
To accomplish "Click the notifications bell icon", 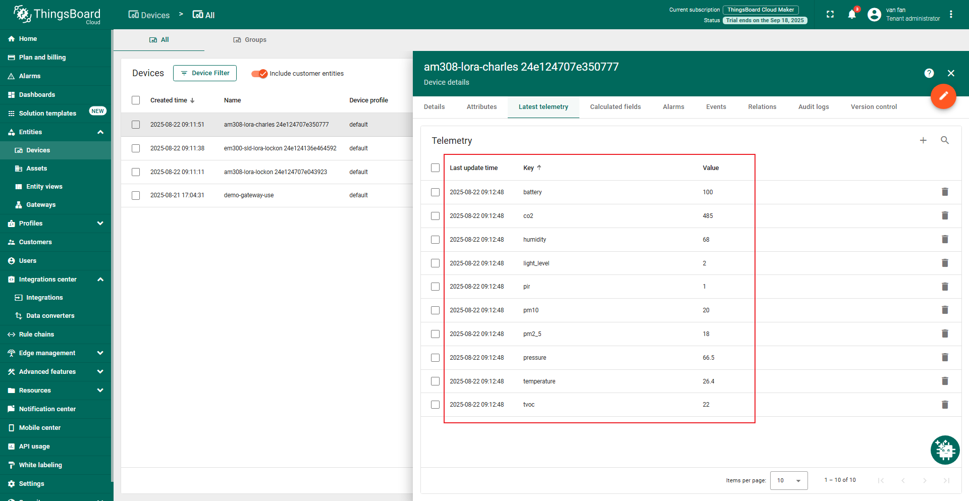I will [x=852, y=14].
